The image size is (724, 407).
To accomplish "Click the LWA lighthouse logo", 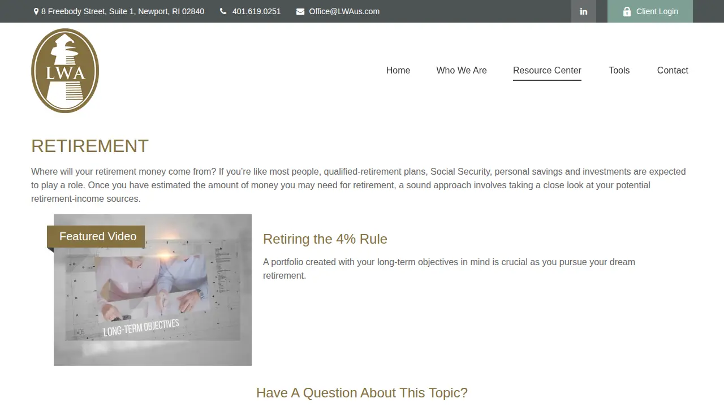I will pos(65,71).
